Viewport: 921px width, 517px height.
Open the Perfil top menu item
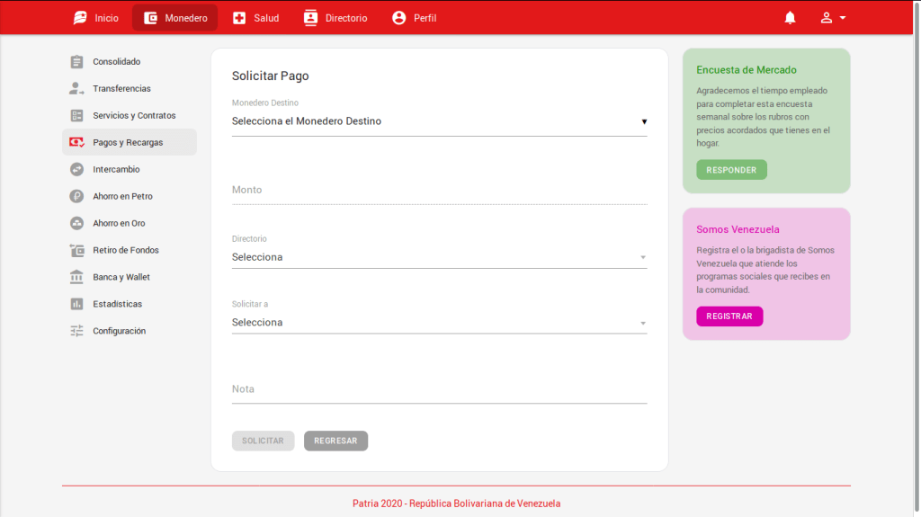coord(415,18)
